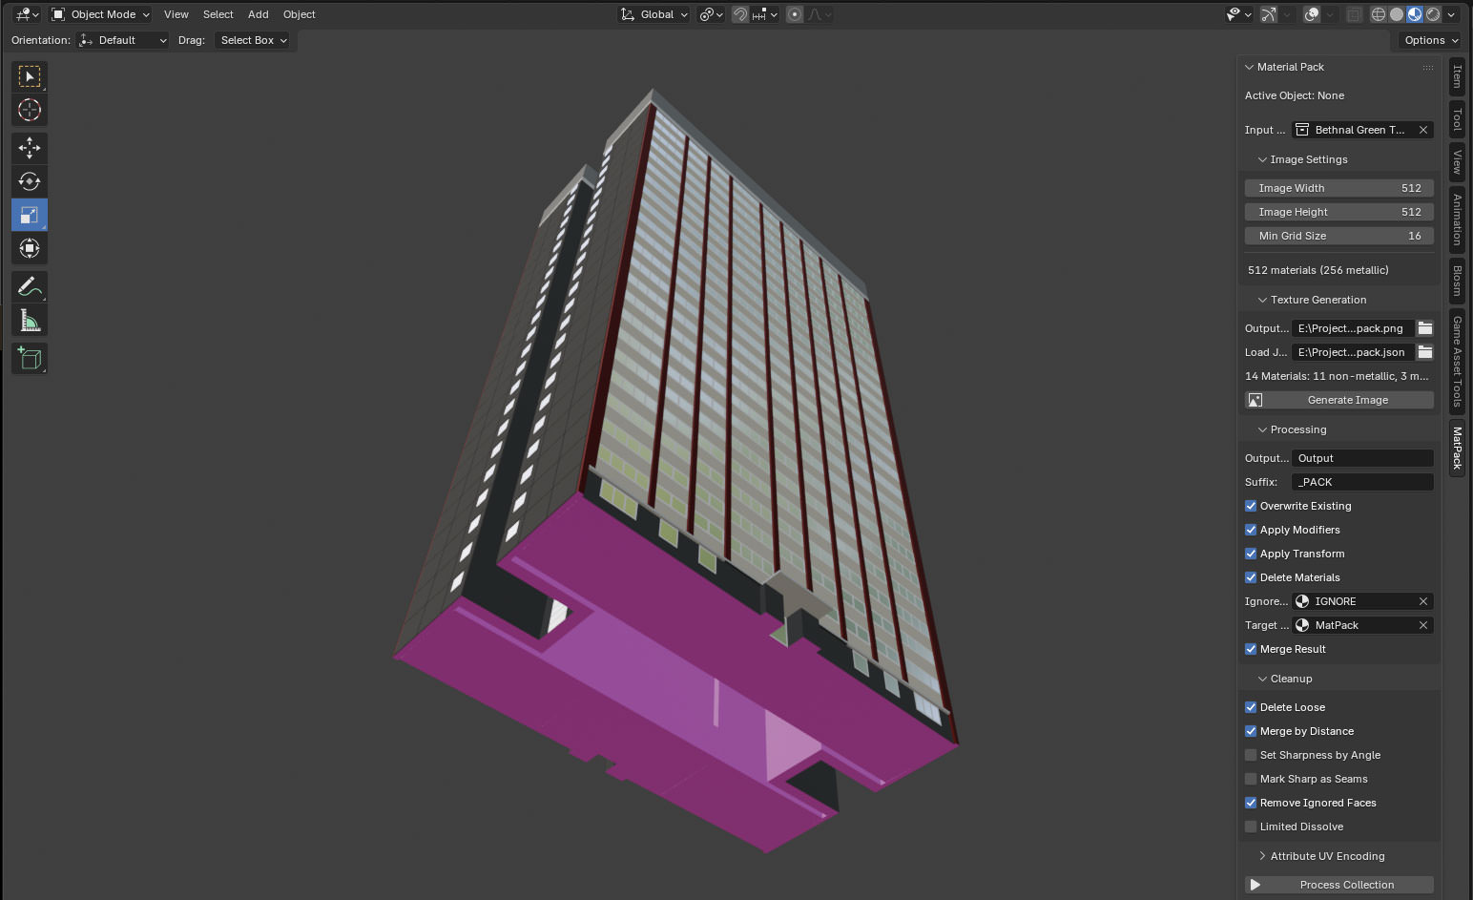Select the Rotate tool
The height and width of the screenshot is (900, 1473).
coord(30,181)
